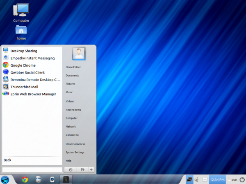
Task: Click the Gwibber speech bubble icon
Action: [6, 72]
